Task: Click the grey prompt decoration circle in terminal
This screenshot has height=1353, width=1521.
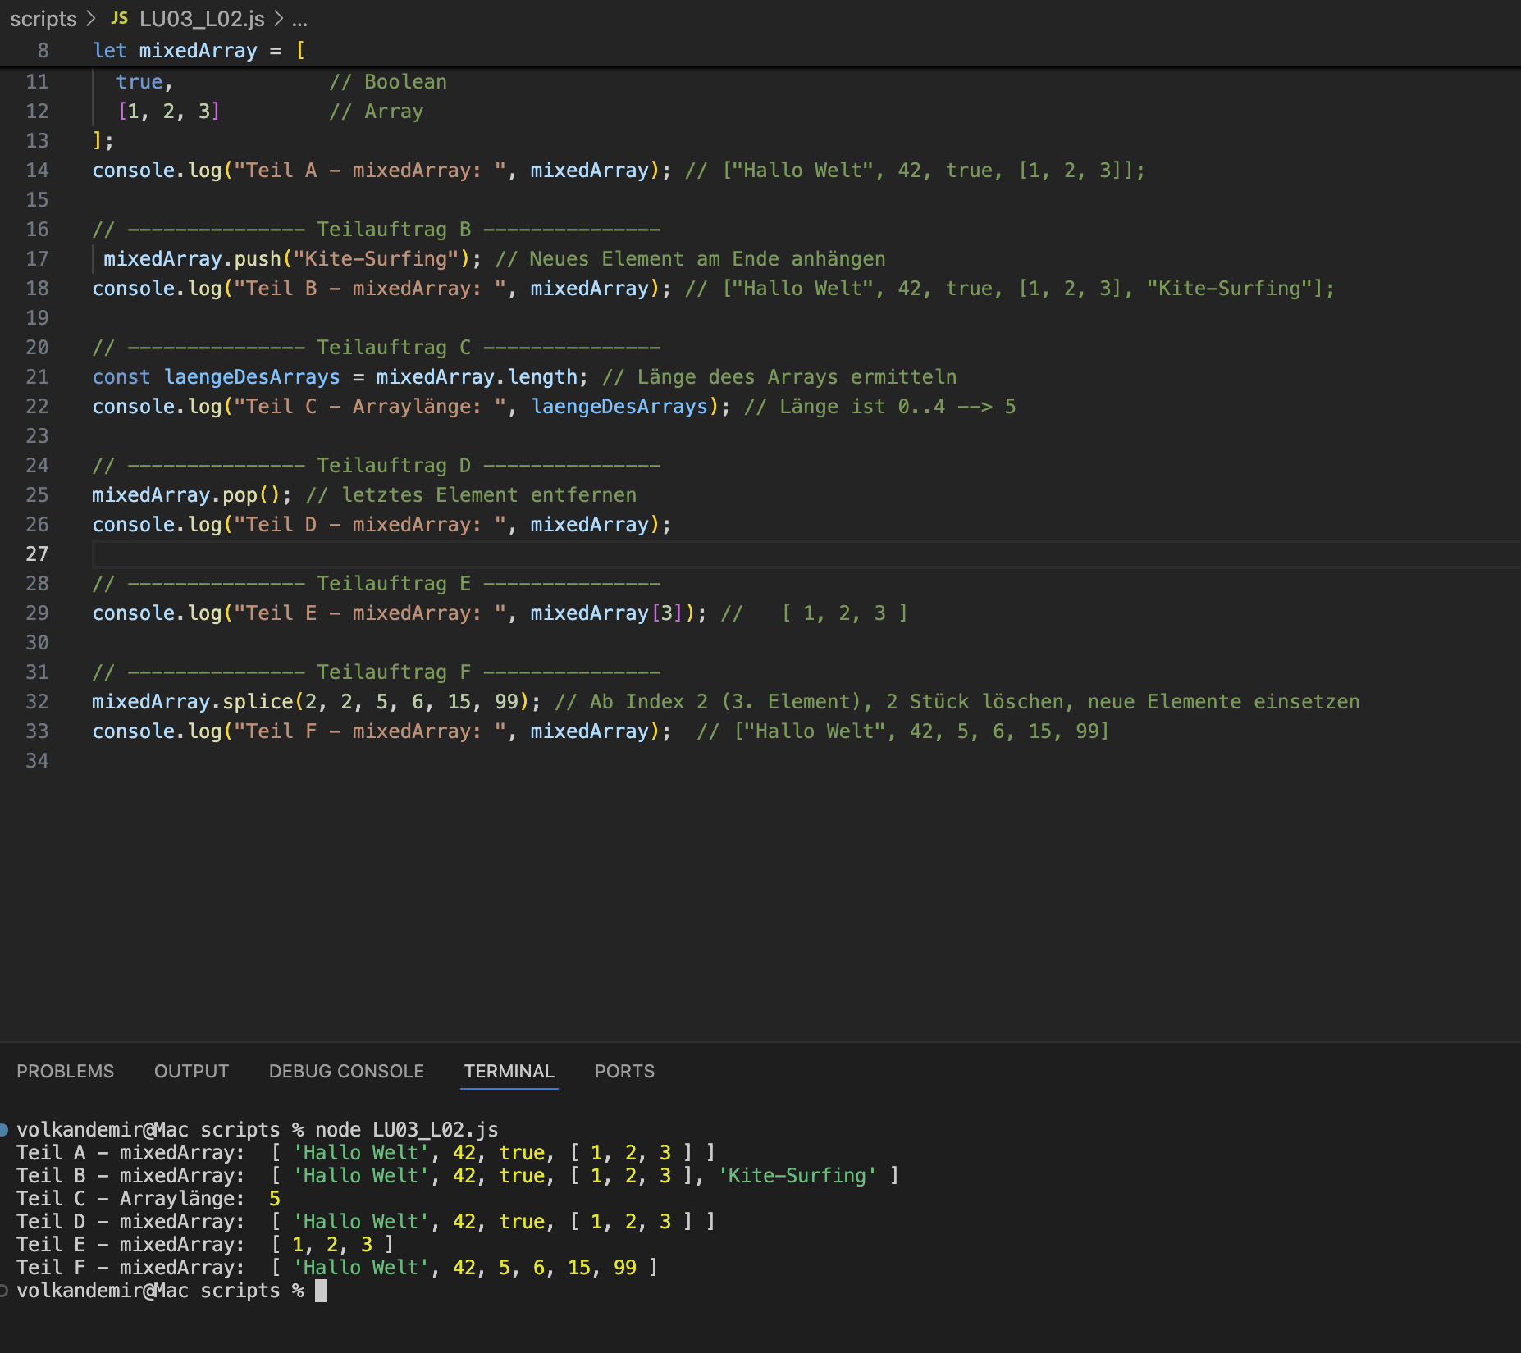Action: (x=4, y=1291)
